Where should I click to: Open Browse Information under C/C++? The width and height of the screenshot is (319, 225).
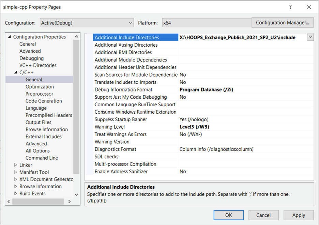[x=47, y=129]
